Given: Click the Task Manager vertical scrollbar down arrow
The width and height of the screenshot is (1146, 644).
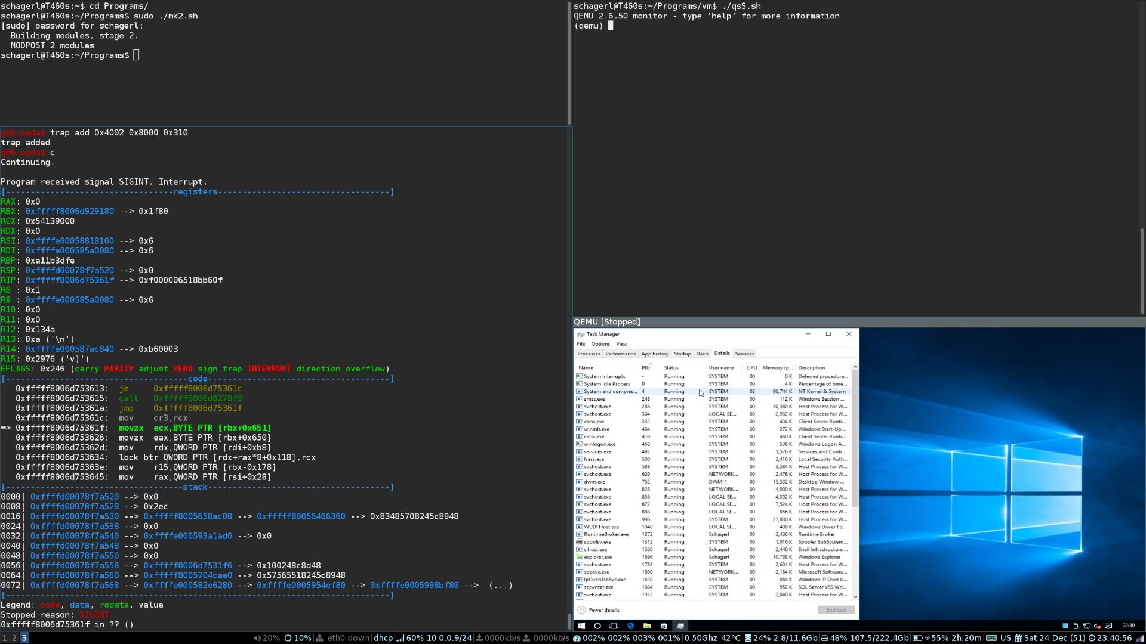Looking at the screenshot, I should [855, 596].
